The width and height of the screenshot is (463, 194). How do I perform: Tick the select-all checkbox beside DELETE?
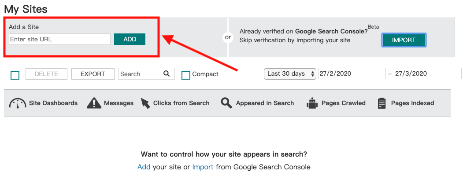(x=15, y=75)
